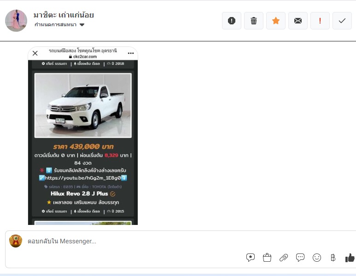356x276 pixels.
Task: Open saved replies star bubble icon
Action: coord(251,258)
